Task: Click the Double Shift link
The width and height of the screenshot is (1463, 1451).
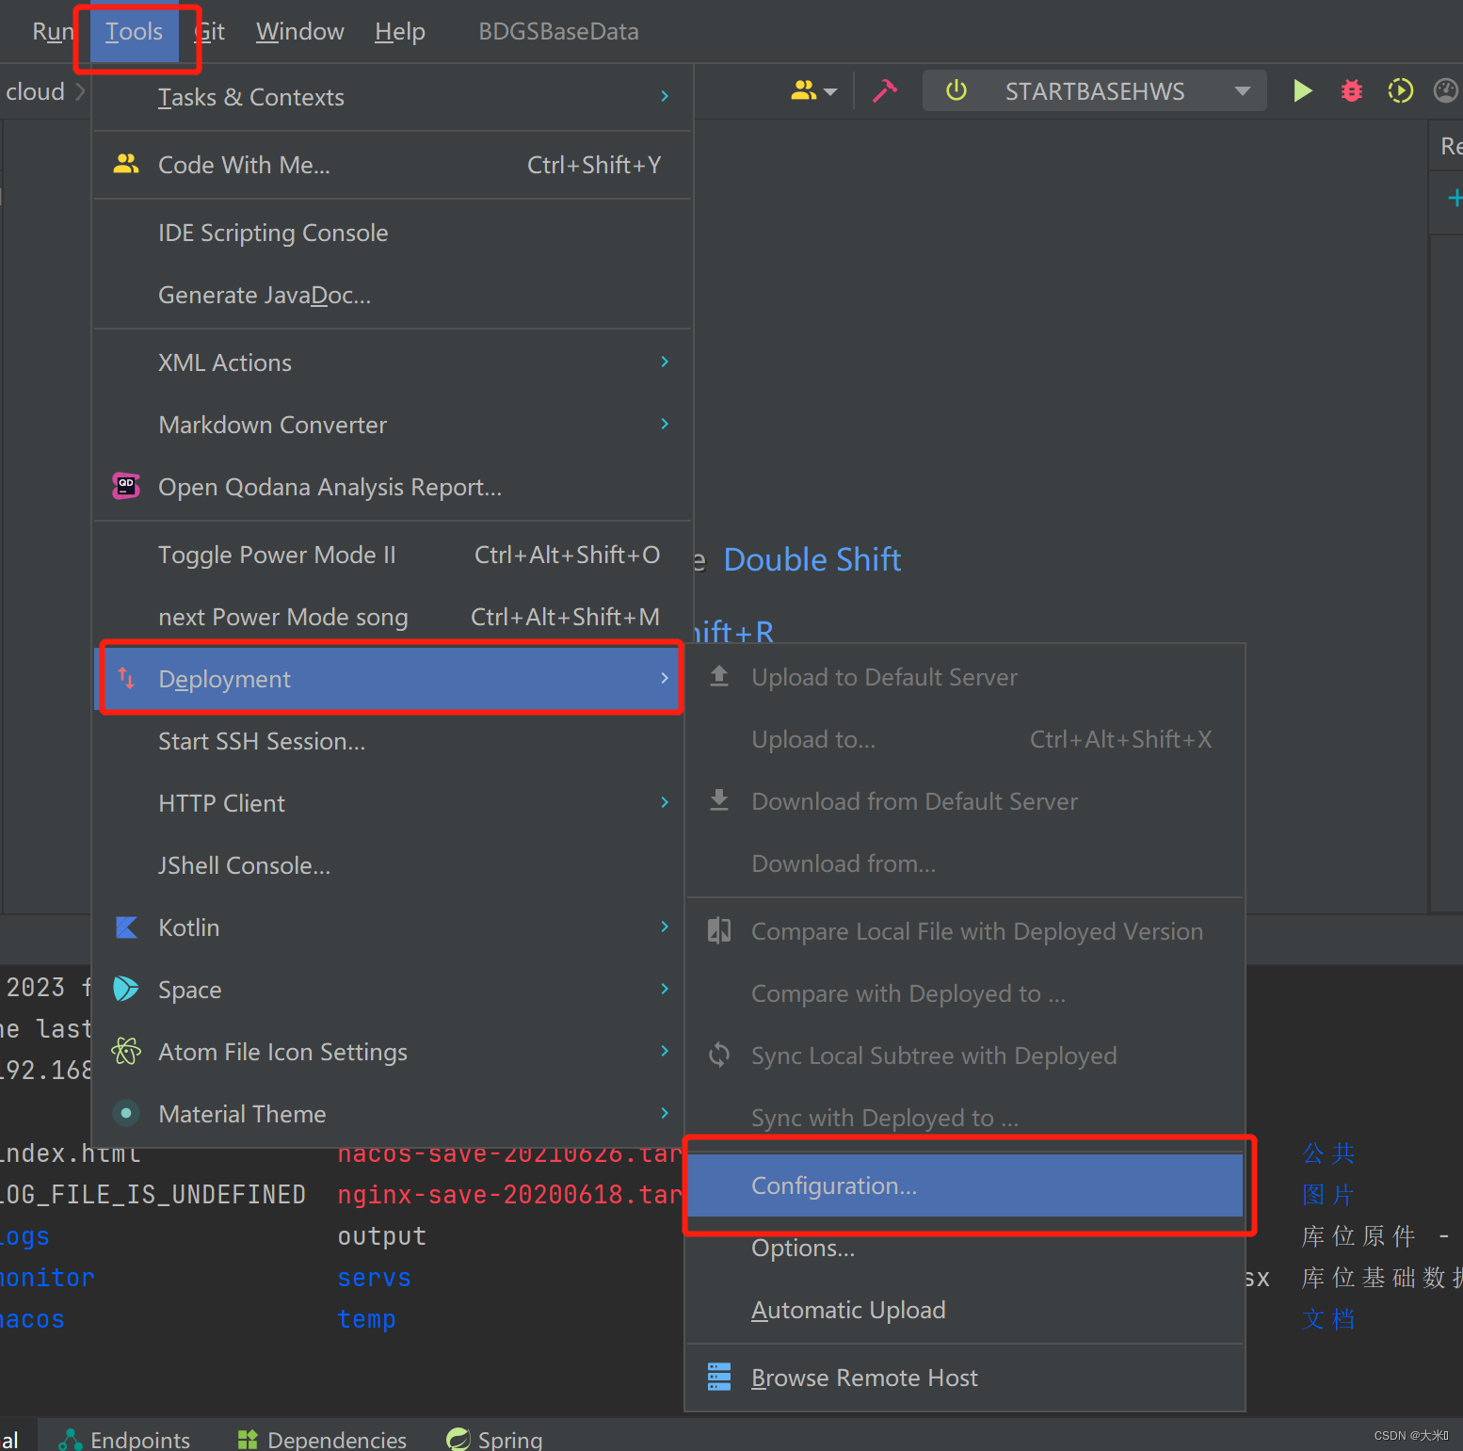Action: tap(812, 559)
